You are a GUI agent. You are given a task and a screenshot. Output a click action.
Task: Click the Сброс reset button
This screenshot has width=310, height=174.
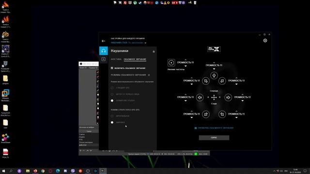(214, 137)
